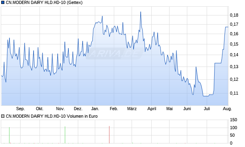
Task: Click the 'Nov.' month label
Action: (60, 109)
